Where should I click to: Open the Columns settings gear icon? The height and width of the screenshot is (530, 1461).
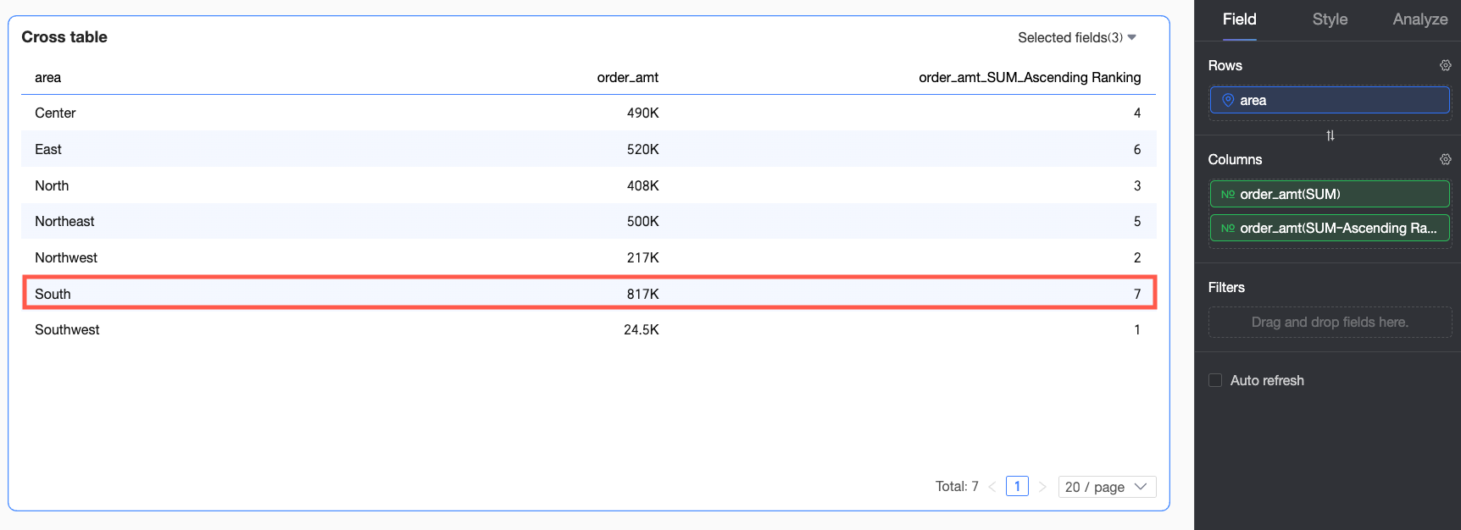tap(1445, 159)
